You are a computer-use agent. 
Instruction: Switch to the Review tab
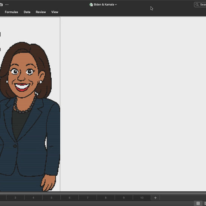click(x=41, y=12)
